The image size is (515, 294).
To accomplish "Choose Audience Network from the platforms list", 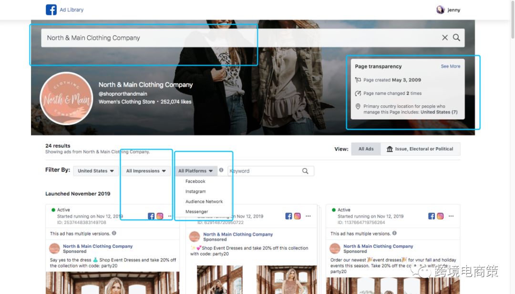I will pos(204,202).
